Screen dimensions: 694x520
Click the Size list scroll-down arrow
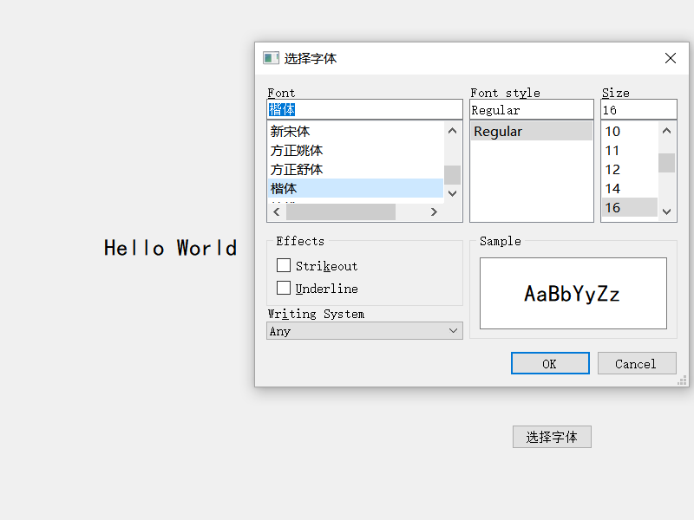click(666, 211)
